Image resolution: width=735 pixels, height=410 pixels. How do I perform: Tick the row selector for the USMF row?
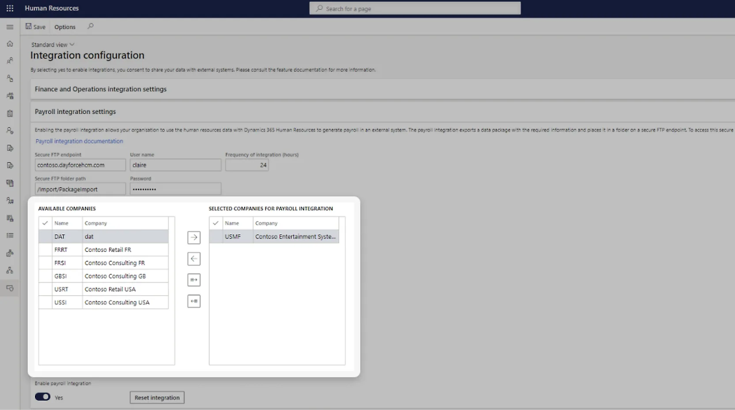click(x=216, y=236)
